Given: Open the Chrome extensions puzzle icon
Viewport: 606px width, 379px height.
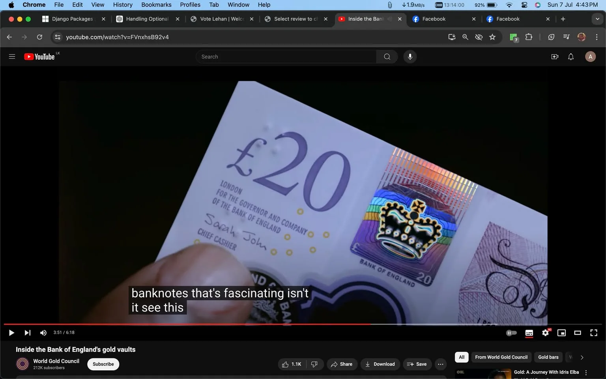Looking at the screenshot, I should pos(529,37).
